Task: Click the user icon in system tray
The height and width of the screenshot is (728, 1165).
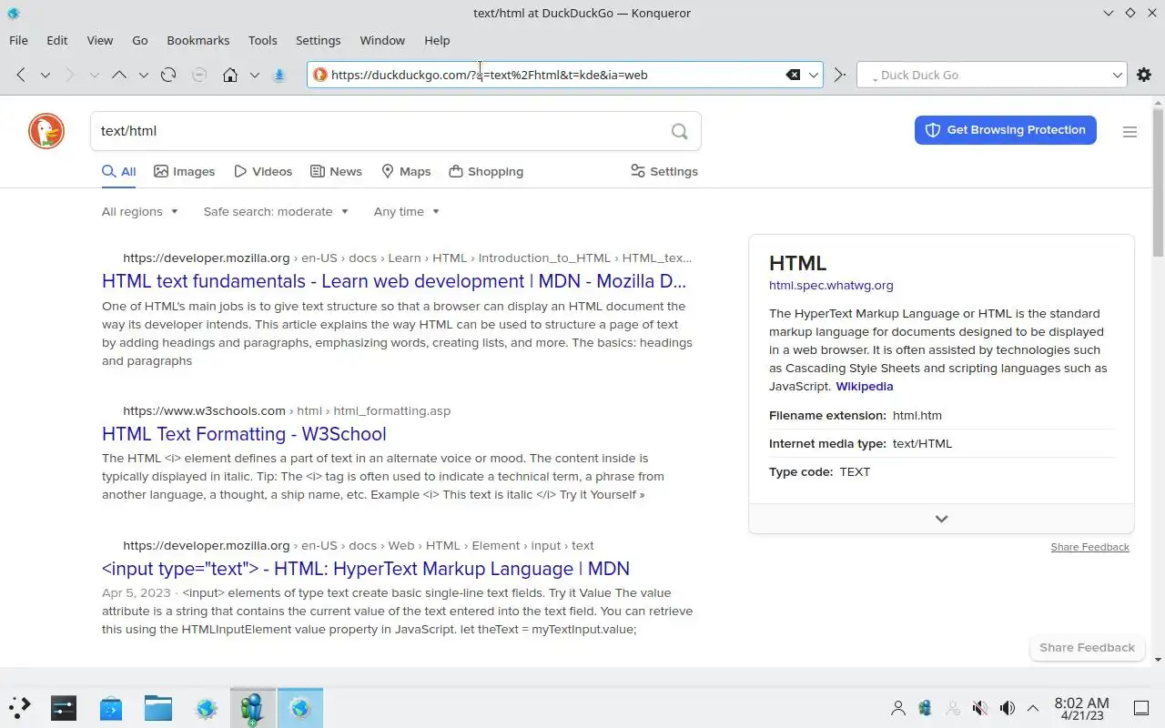Action: (x=898, y=707)
